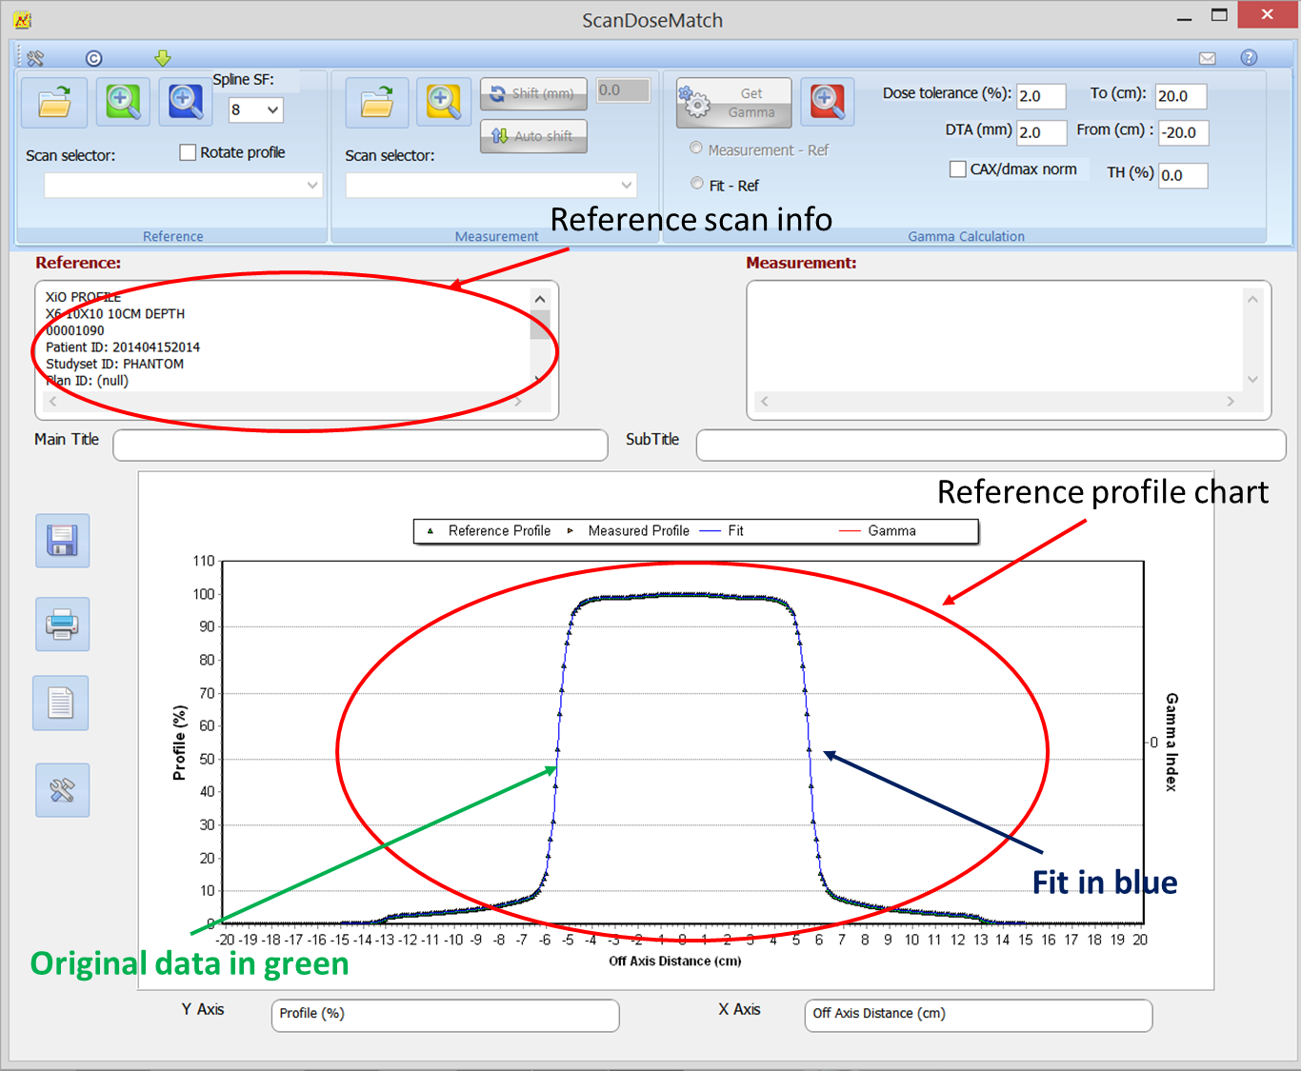Image resolution: width=1301 pixels, height=1071 pixels.
Task: Click the green zoom magnifier in Reference panel
Action: [123, 103]
